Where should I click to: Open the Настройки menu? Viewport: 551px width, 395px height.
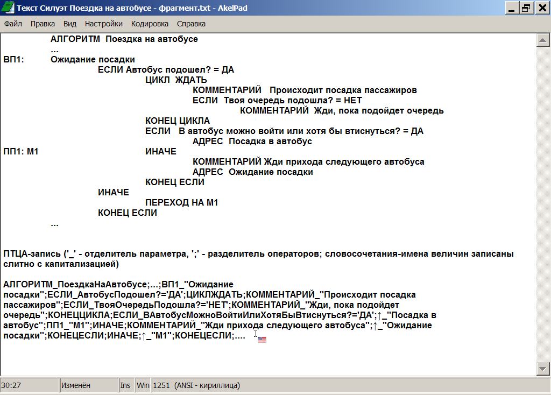click(104, 24)
